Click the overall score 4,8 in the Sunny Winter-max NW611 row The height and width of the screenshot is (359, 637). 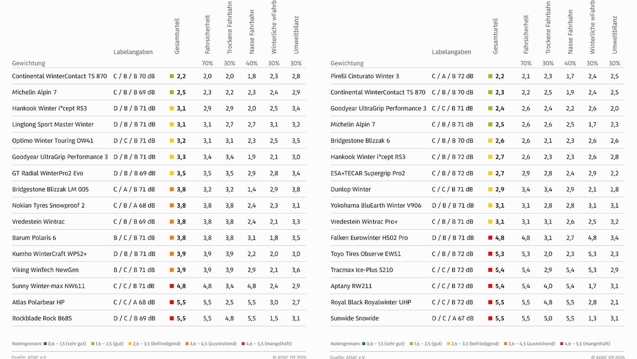click(x=181, y=286)
